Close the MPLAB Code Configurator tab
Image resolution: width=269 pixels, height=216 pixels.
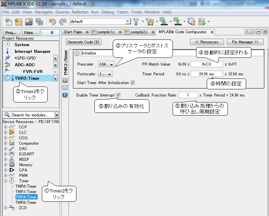tap(212, 32)
